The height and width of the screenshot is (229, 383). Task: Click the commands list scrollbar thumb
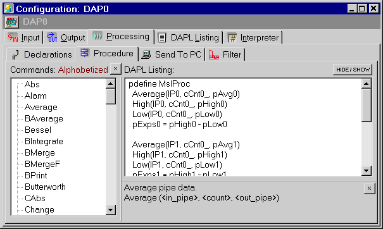coord(111,96)
